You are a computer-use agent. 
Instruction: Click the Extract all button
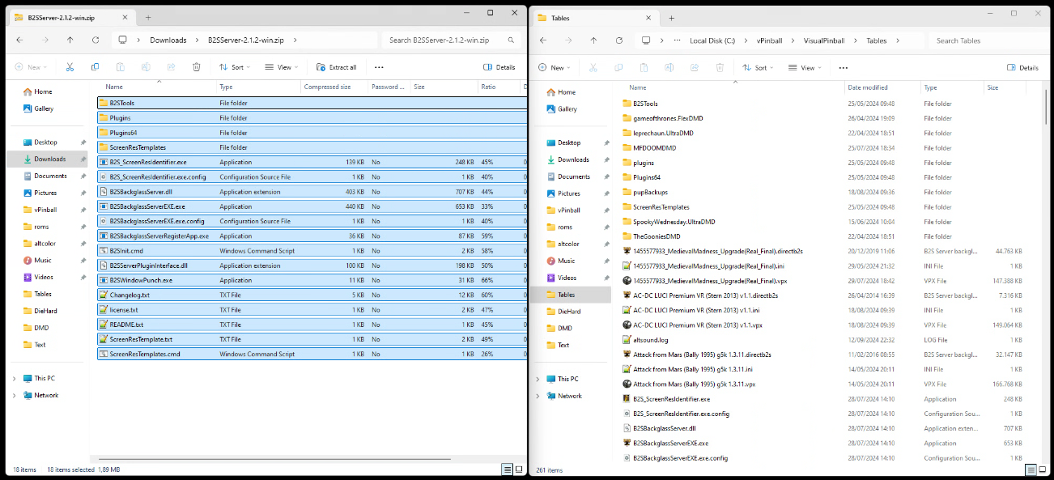pos(336,67)
